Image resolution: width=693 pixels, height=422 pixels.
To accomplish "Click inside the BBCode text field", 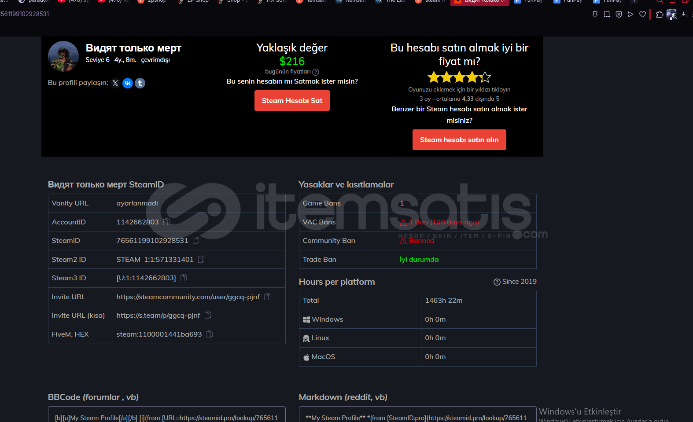I will coord(166,415).
